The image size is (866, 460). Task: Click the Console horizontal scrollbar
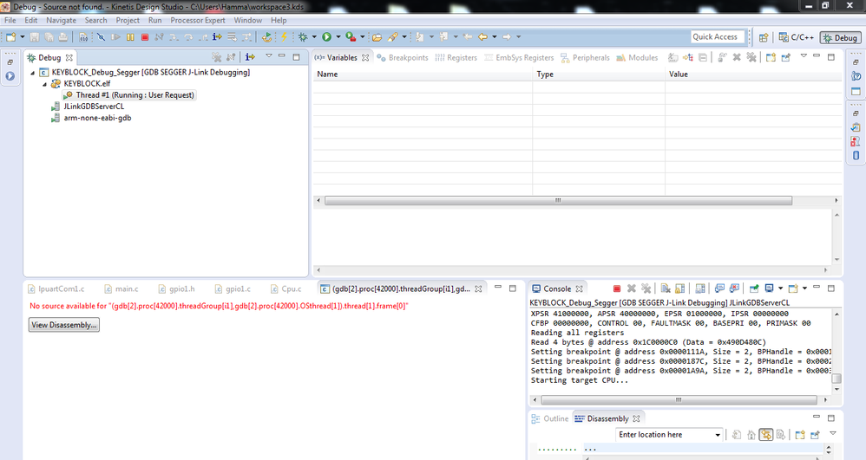pyautogui.click(x=679, y=399)
